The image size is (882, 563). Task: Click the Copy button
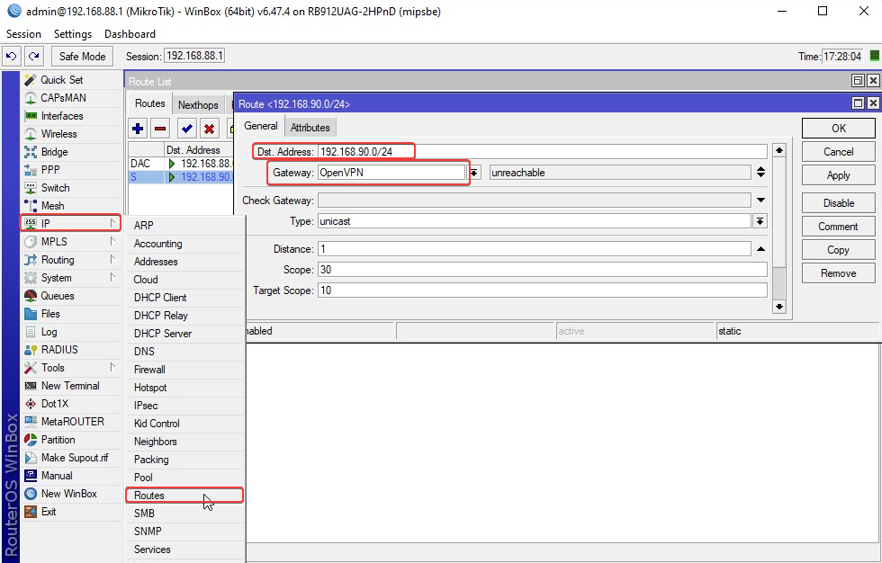(838, 250)
